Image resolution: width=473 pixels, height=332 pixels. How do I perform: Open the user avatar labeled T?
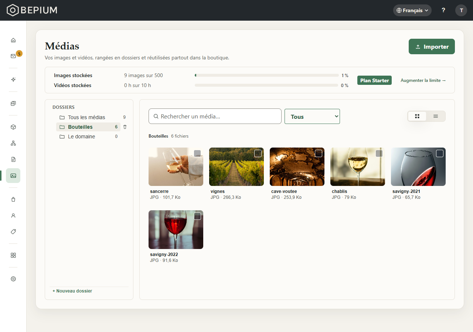(461, 10)
